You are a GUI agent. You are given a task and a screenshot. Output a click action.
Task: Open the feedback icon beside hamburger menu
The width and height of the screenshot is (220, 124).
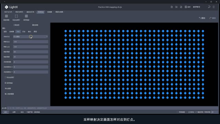pyautogui.click(x=209, y=7)
